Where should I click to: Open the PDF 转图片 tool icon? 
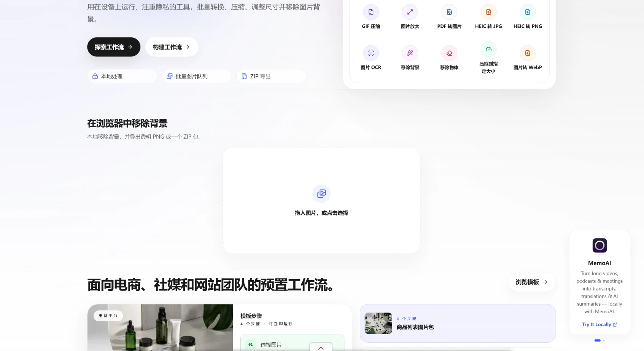pyautogui.click(x=449, y=12)
